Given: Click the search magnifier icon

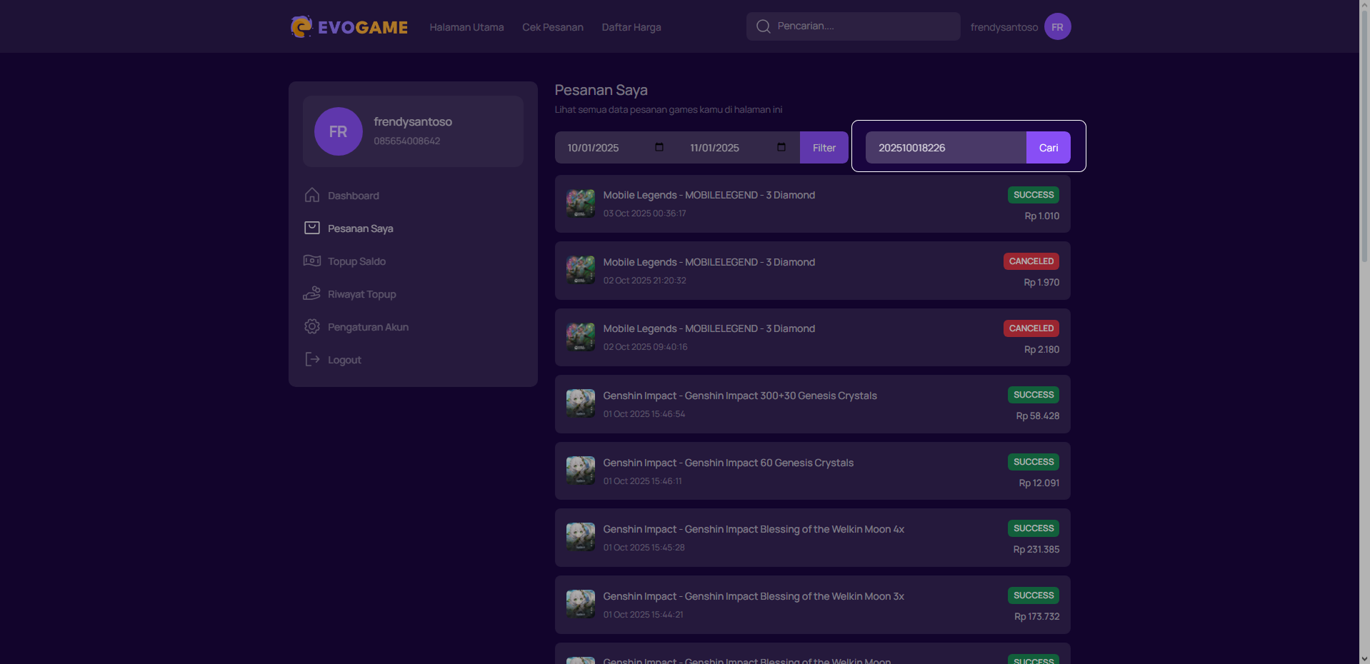Looking at the screenshot, I should [x=763, y=26].
